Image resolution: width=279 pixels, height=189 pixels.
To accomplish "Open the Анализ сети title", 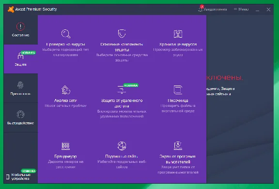I will (65, 101).
